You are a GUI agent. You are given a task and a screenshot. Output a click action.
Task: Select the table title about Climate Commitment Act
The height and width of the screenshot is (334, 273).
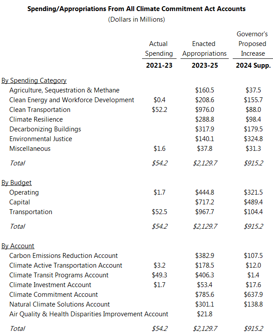click(136, 8)
